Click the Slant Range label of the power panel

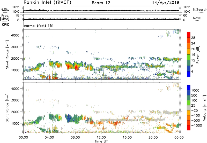point(7,54)
